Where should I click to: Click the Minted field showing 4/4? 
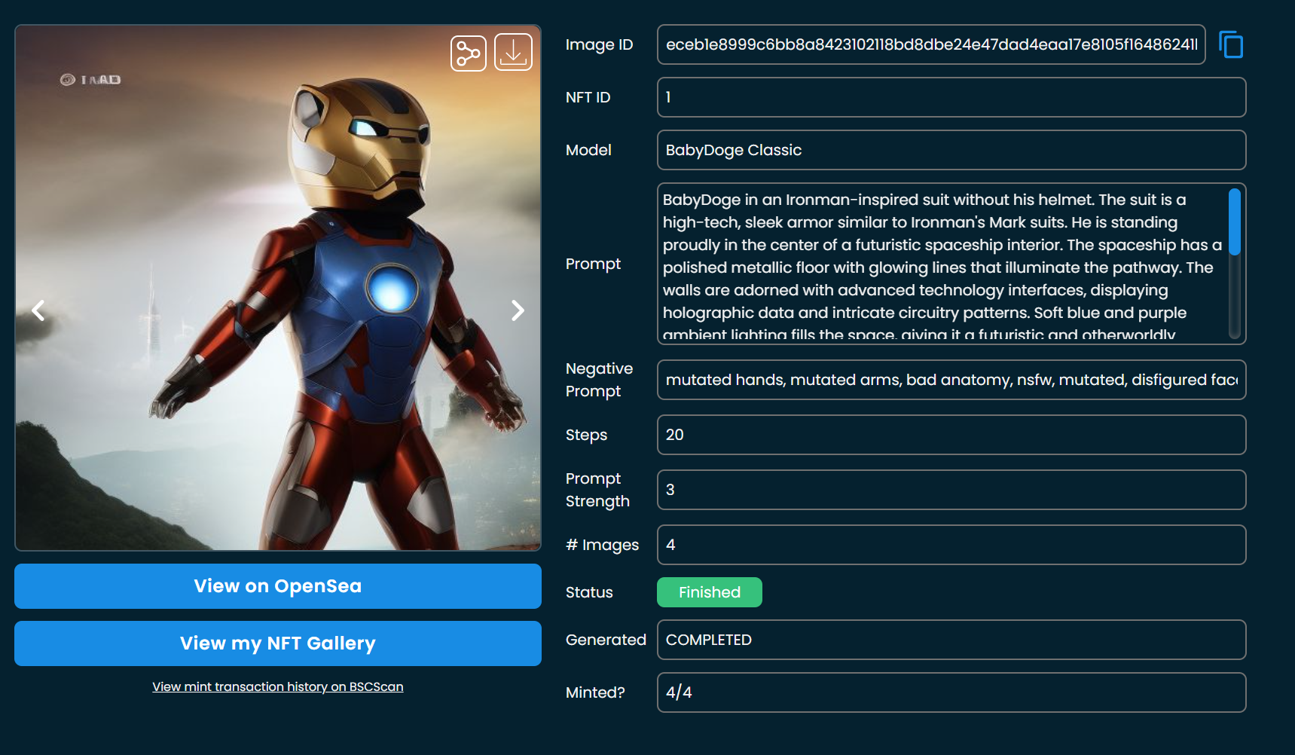(951, 692)
